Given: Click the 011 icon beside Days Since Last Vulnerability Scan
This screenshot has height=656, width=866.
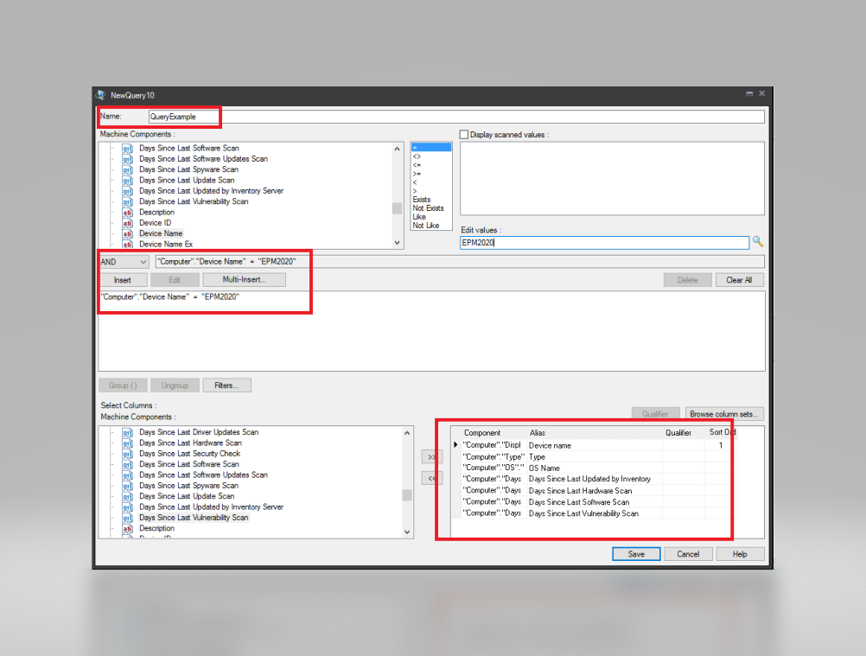Looking at the screenshot, I should coord(125,201).
